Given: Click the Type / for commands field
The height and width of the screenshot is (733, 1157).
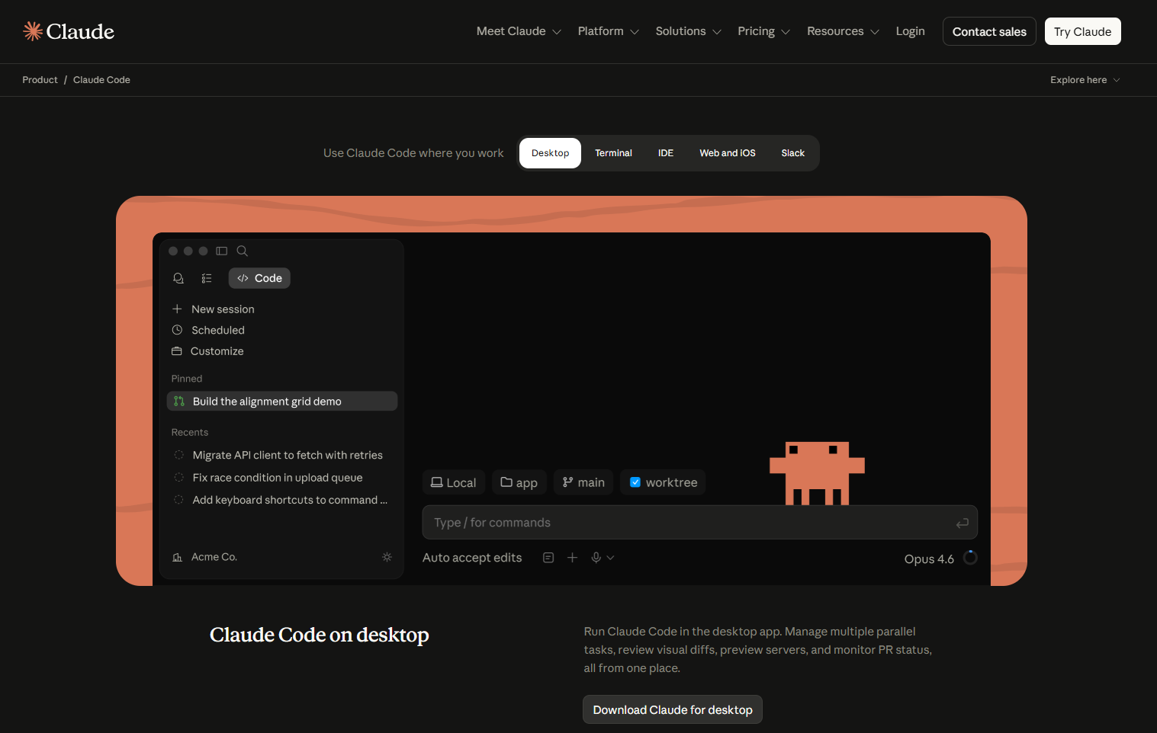Looking at the screenshot, I should point(699,523).
